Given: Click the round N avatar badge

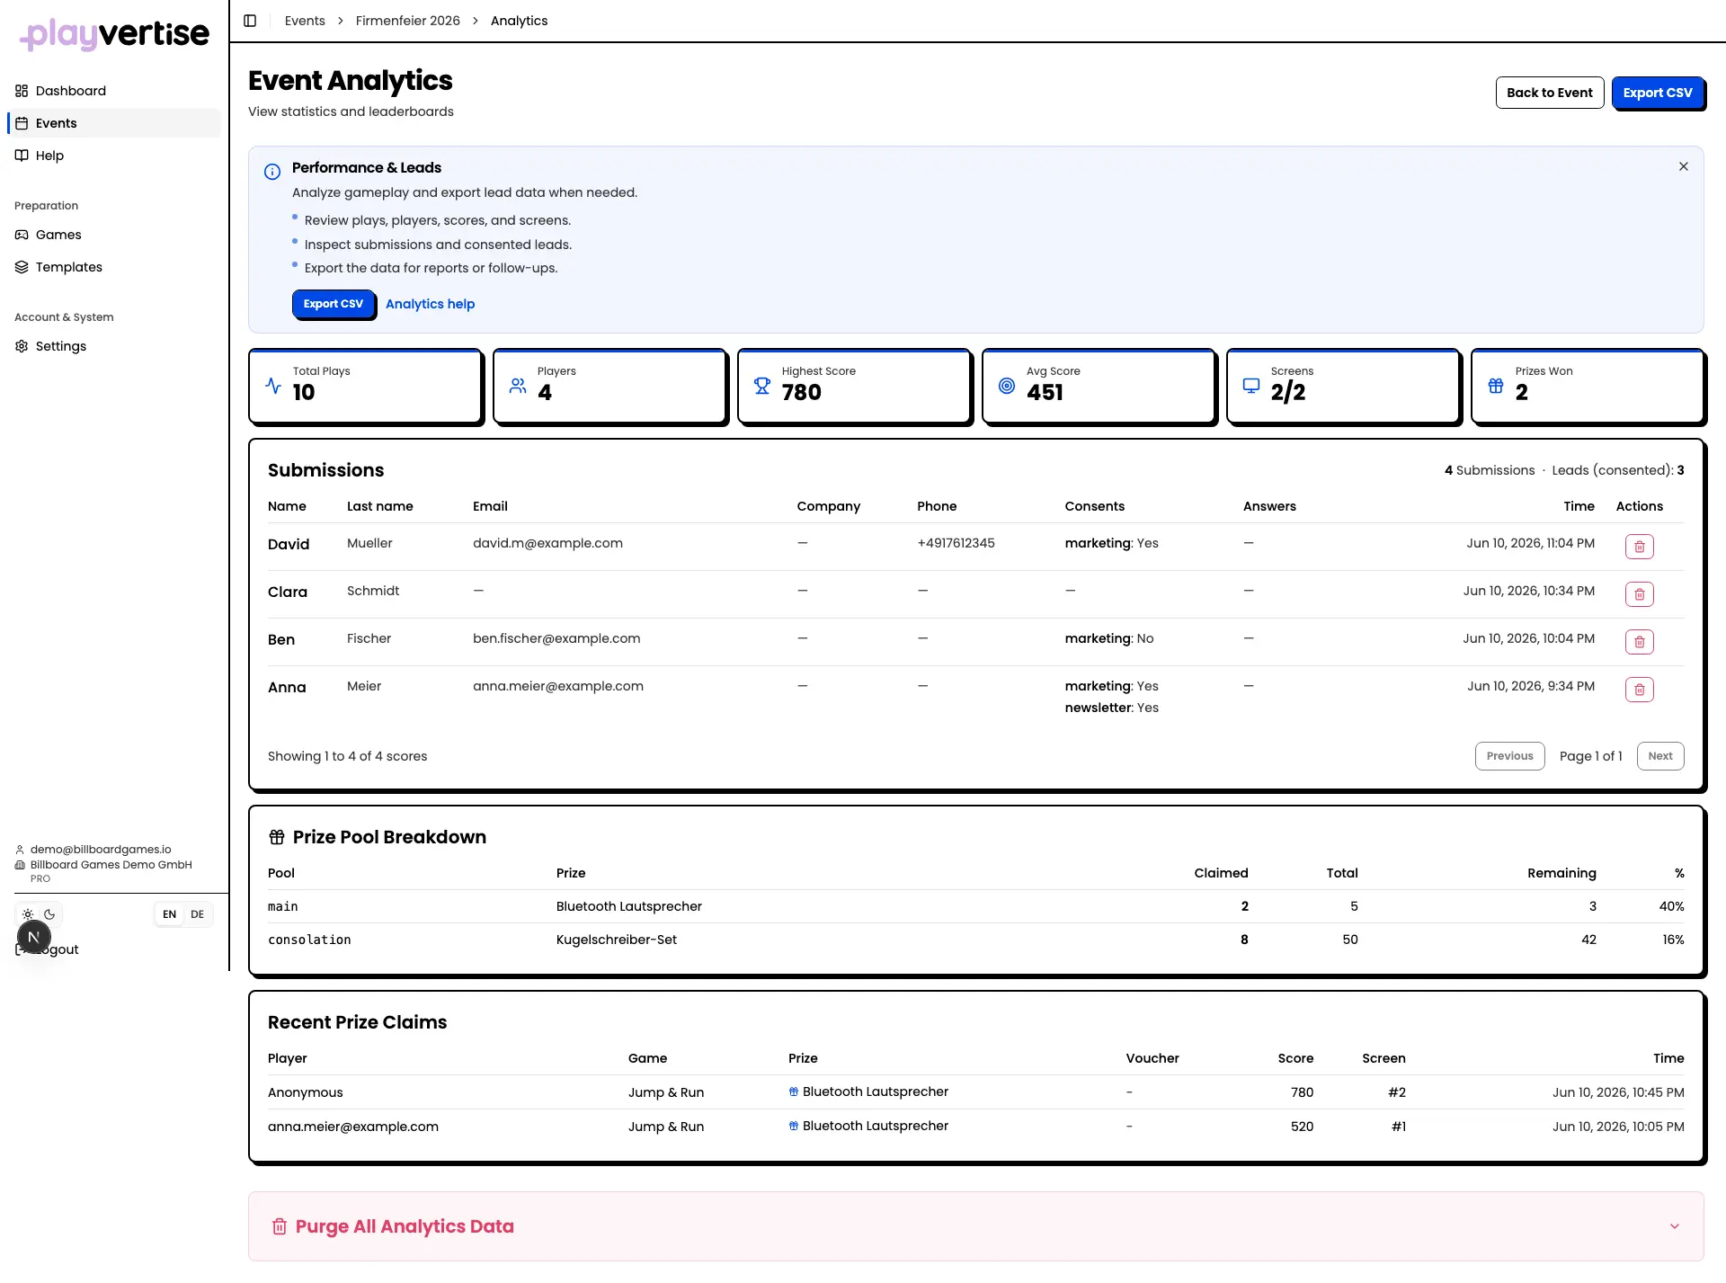Looking at the screenshot, I should click(34, 937).
